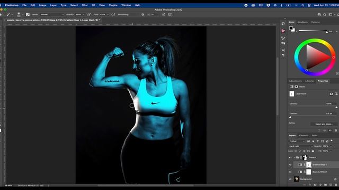Switch to the Libraries tab
The height and width of the screenshot is (190, 339).
(x=309, y=81)
